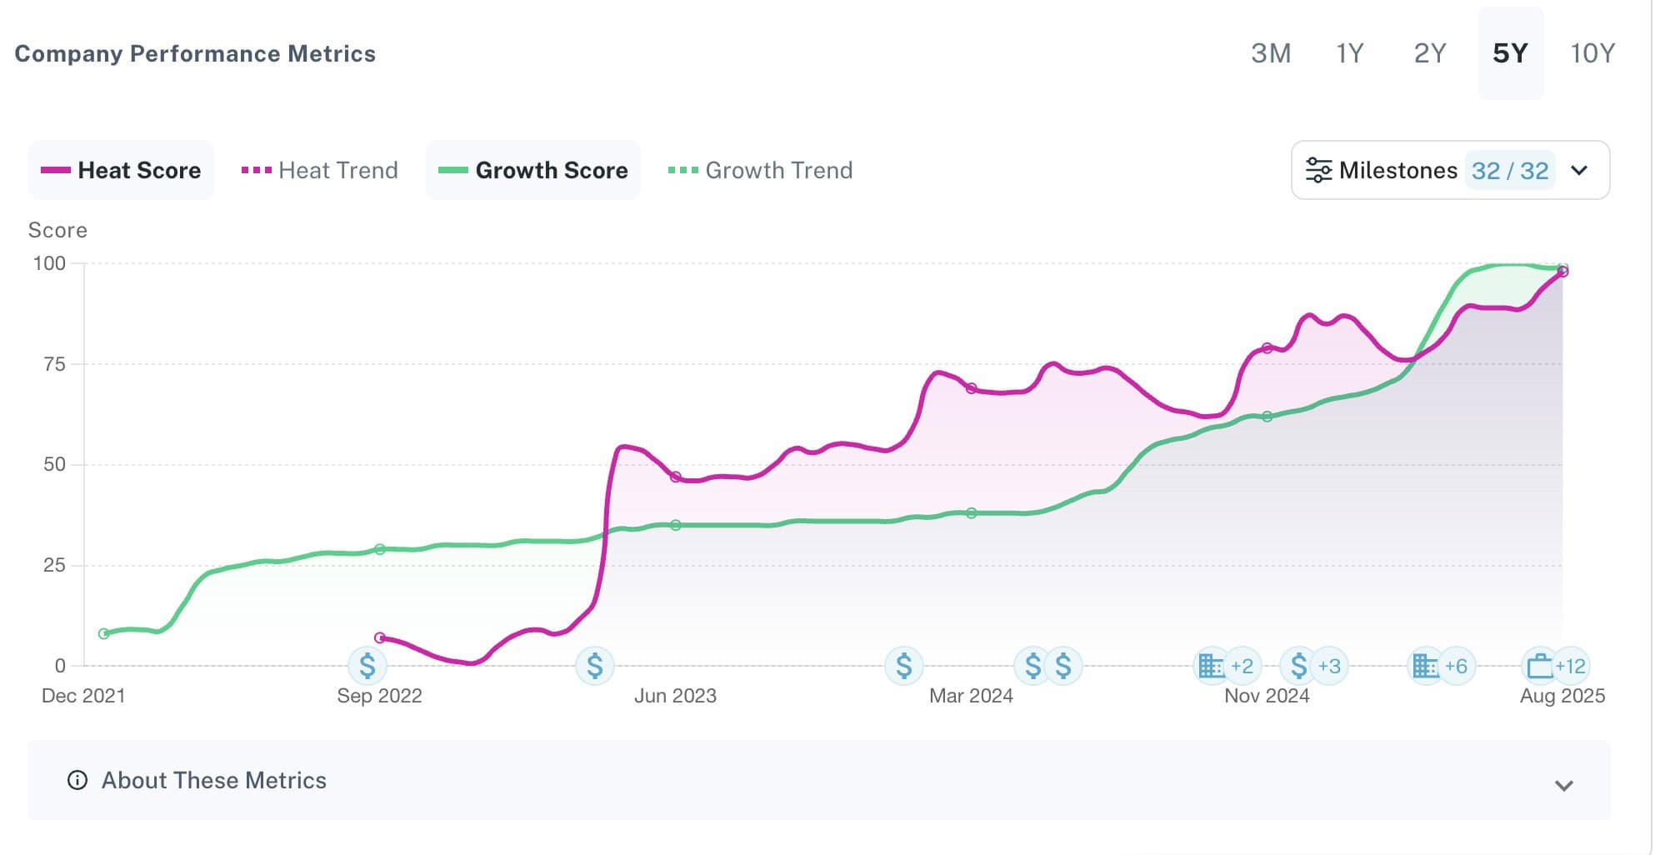Click the briefcase milestone icon near Aug 2025
The width and height of the screenshot is (1655, 855).
point(1540,666)
